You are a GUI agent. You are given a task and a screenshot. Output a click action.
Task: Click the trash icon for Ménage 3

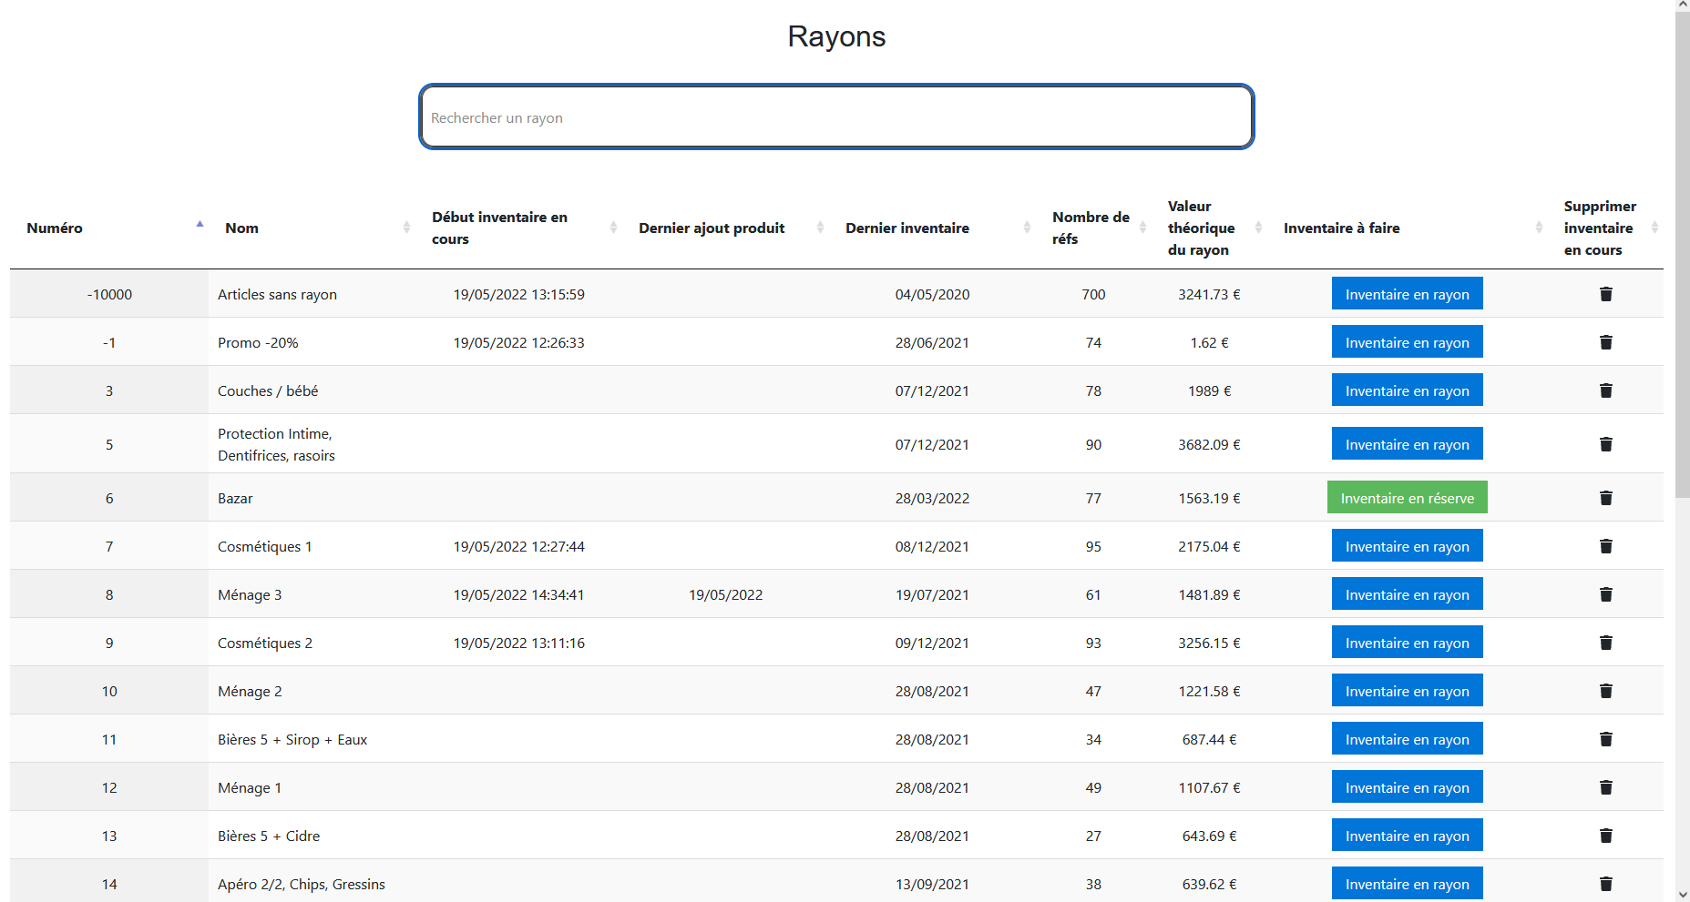[x=1606, y=594]
